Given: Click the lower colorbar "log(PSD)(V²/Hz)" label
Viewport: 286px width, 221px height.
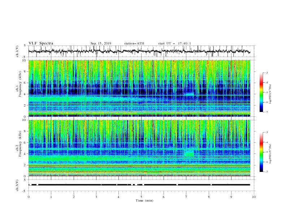Looking at the screenshot, I should tap(270, 154).
